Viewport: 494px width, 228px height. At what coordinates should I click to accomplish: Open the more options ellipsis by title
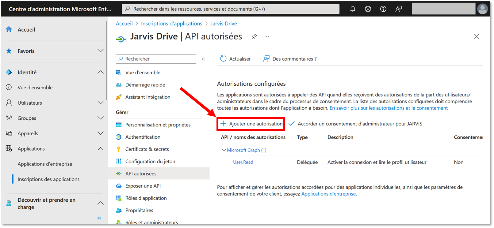267,36
